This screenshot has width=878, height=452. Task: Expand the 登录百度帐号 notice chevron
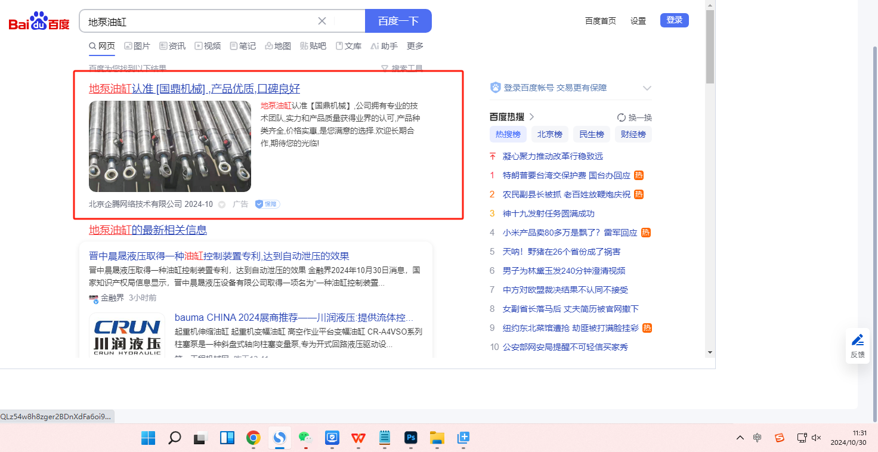point(647,88)
